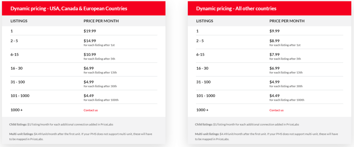Image resolution: width=354 pixels, height=147 pixels.
Task: Select the $19.99 price for 1 listing
Action: click(x=90, y=31)
